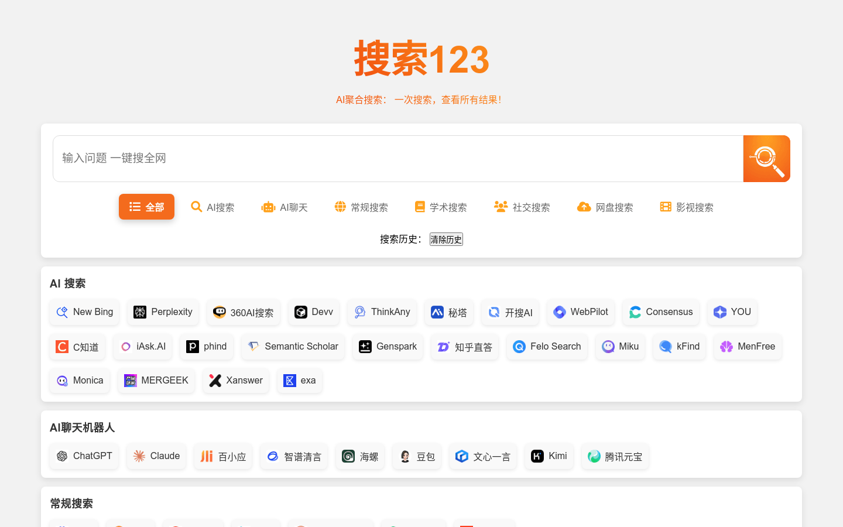Click the 搜索历史 label
Image resolution: width=843 pixels, height=527 pixels.
(x=401, y=239)
